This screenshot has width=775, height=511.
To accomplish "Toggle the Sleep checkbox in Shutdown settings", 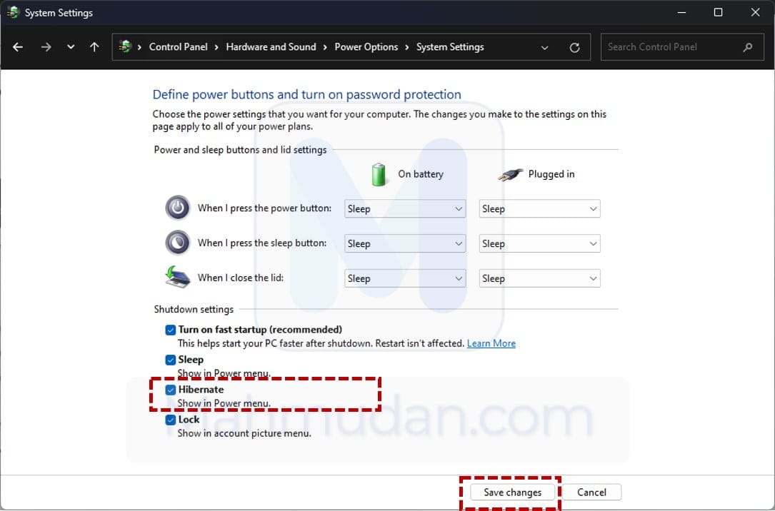I will pos(171,360).
